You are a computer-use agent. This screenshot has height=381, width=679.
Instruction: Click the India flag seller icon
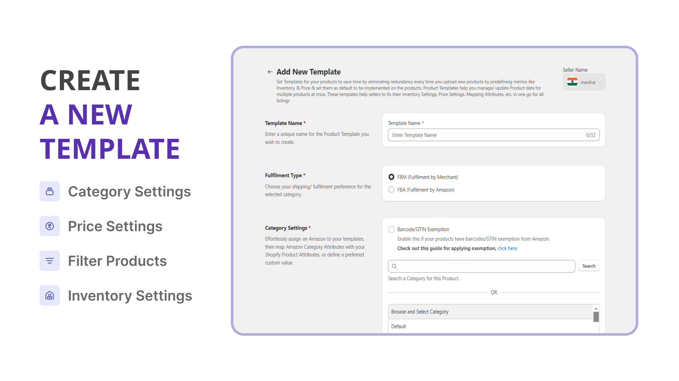click(x=572, y=82)
